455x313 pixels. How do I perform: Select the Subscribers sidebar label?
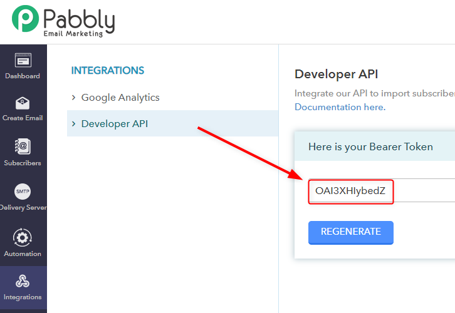pos(23,163)
